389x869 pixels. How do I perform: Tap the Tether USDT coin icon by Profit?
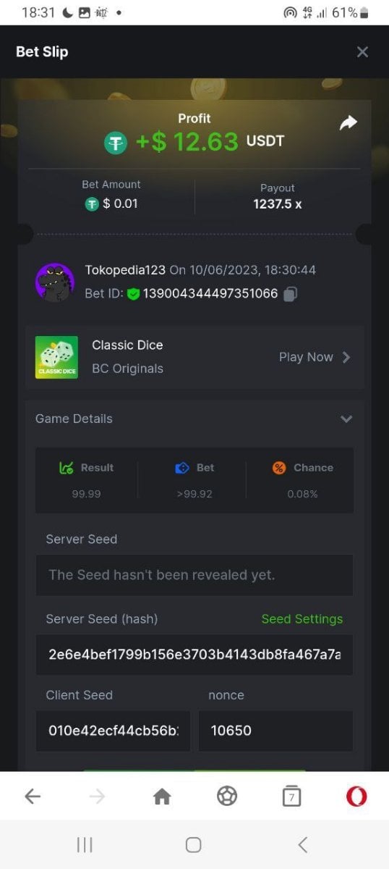click(116, 143)
